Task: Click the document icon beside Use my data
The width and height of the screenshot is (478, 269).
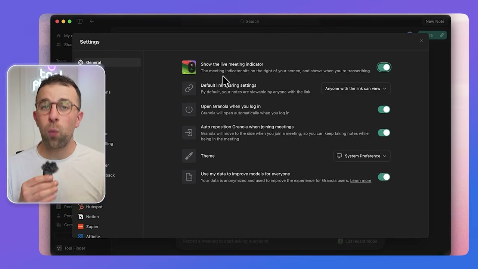Action: click(189, 177)
